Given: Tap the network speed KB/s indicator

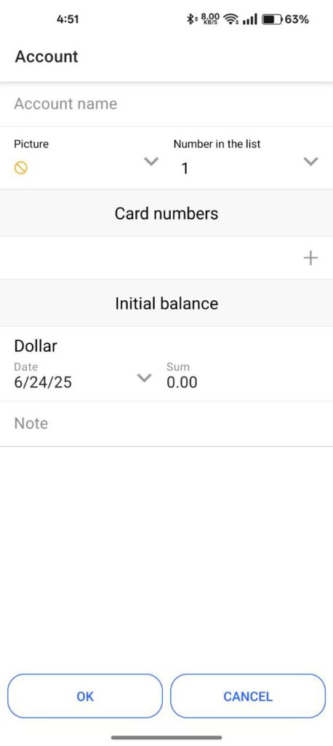Looking at the screenshot, I should [x=210, y=19].
